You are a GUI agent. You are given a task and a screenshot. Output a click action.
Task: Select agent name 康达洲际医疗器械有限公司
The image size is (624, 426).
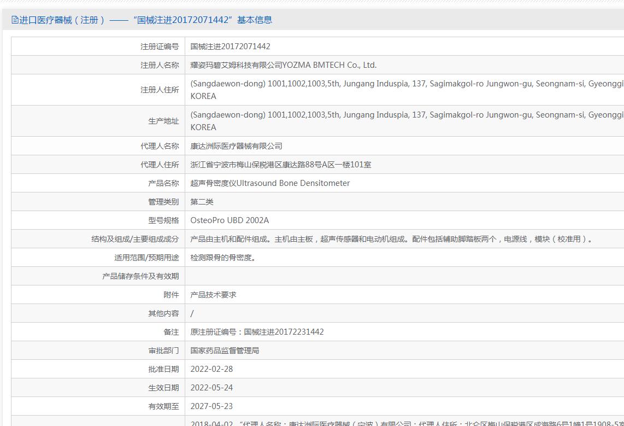point(236,146)
